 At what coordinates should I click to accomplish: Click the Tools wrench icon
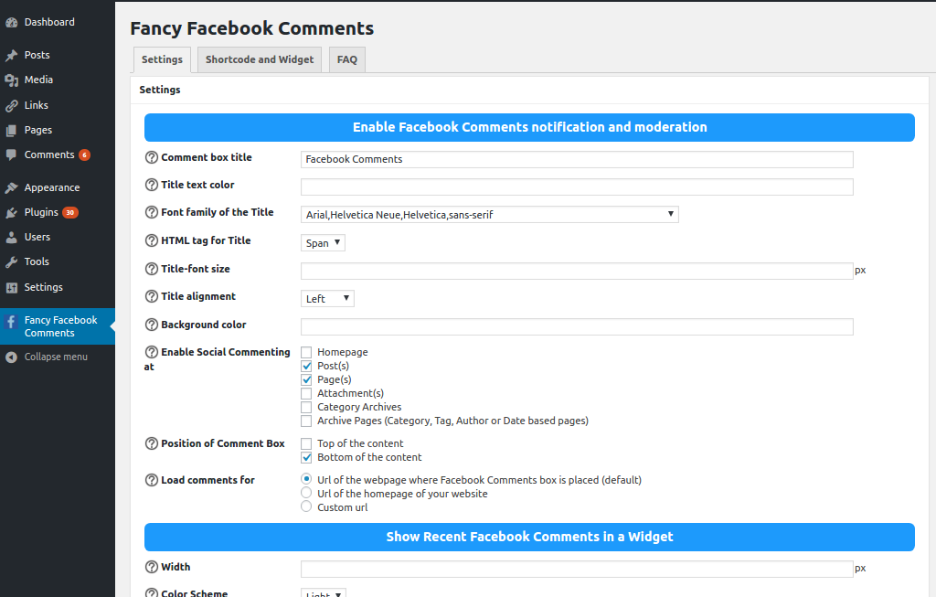coord(12,262)
